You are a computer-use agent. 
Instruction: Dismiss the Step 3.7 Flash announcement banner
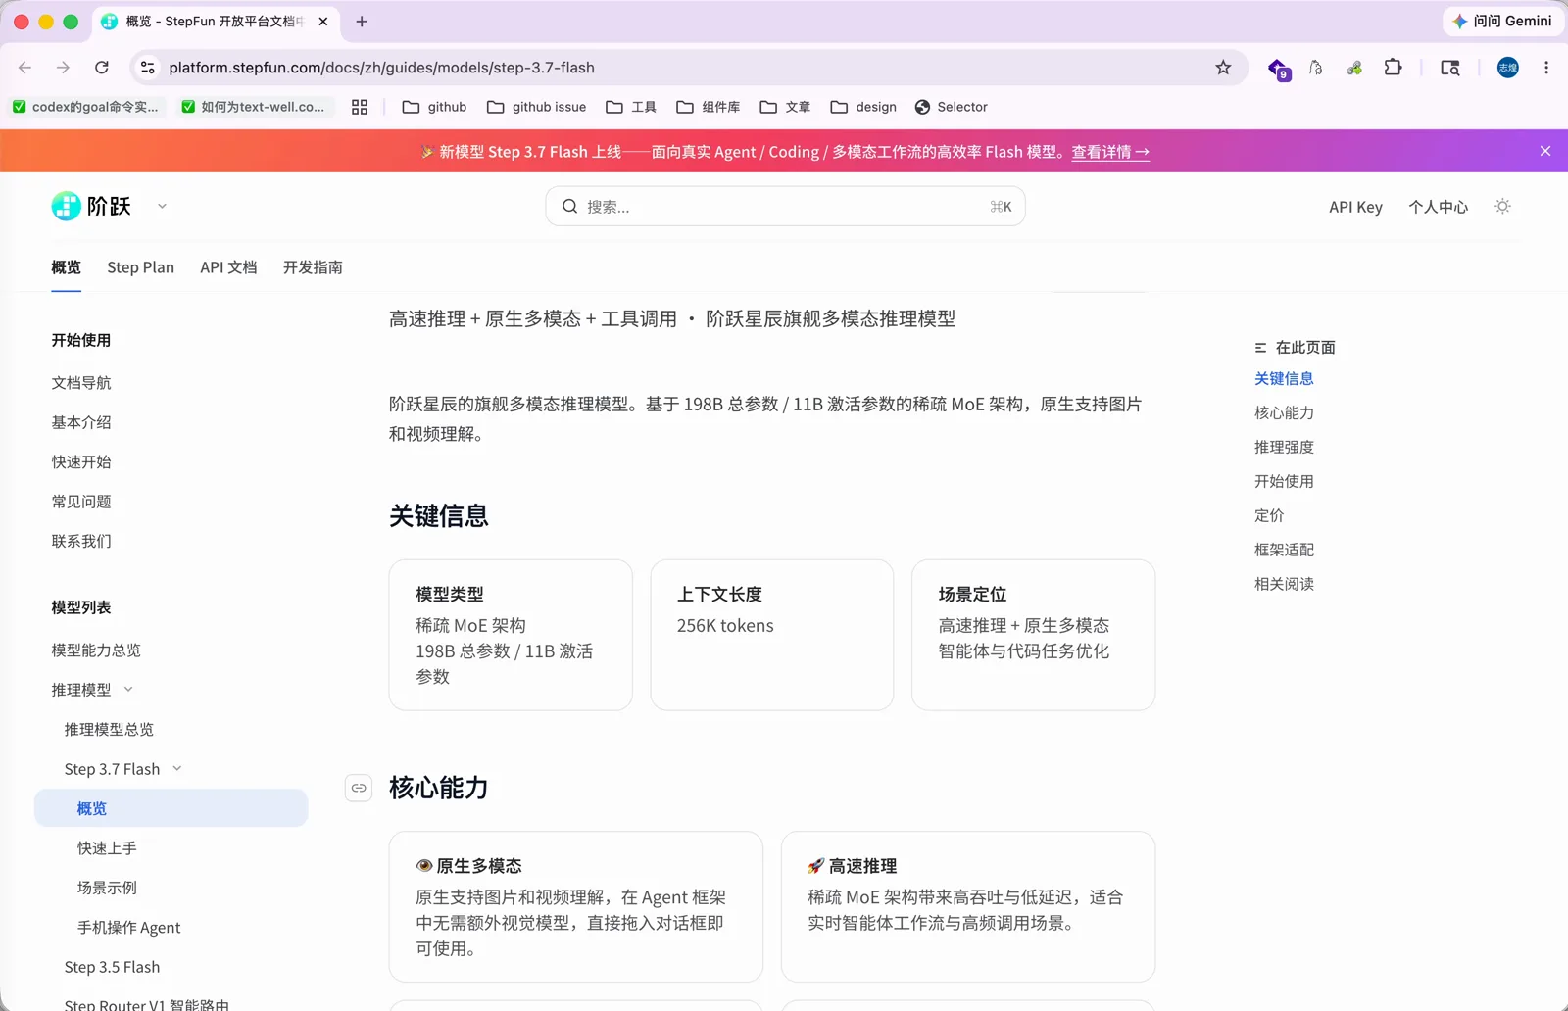pyautogui.click(x=1545, y=151)
